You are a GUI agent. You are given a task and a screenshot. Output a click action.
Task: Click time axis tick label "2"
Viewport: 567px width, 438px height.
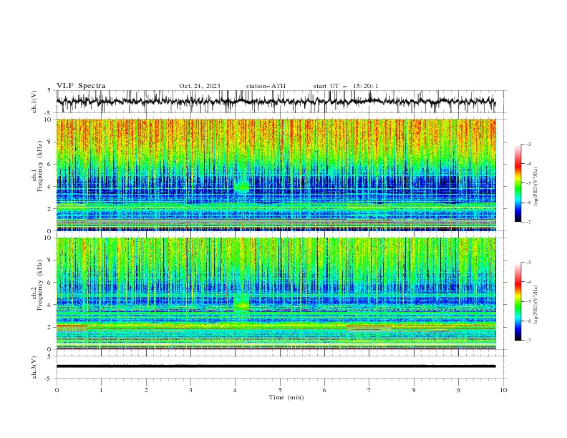(146, 390)
